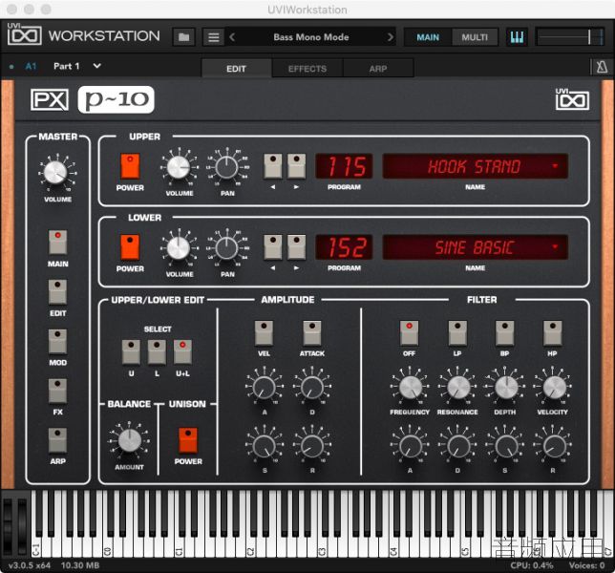Screen dimensions: 615x573
Task: Click the Master volume knob
Action: click(x=55, y=173)
